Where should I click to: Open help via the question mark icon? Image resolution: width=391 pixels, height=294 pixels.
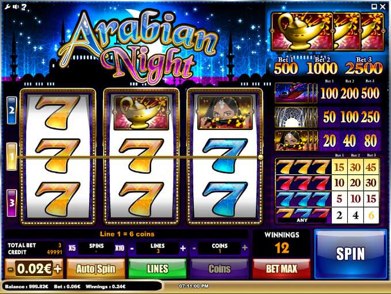coord(24,7)
